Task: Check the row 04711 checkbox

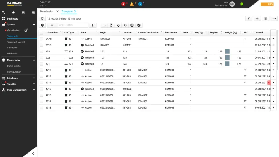Action: 42,39
